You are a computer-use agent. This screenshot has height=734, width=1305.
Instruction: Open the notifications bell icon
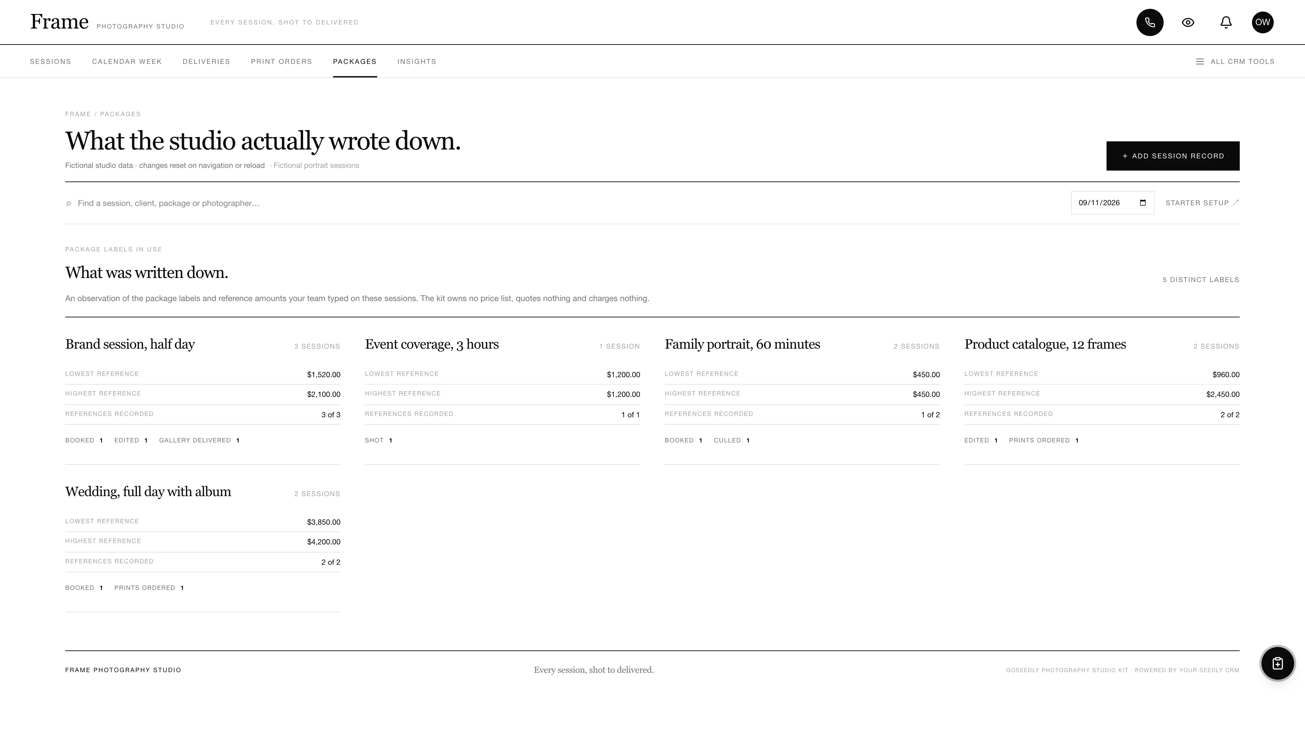pos(1225,22)
